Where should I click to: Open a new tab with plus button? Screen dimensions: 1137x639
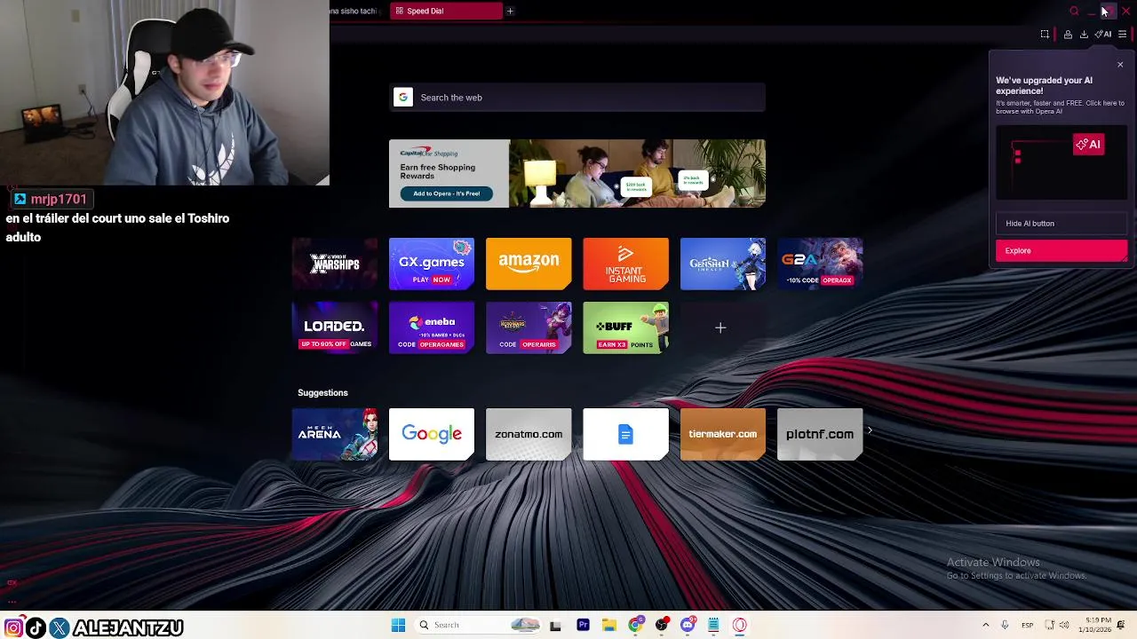510,11
